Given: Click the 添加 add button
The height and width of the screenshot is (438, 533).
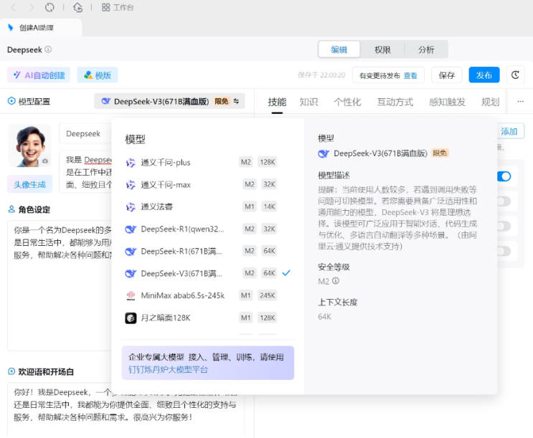Looking at the screenshot, I should point(509,131).
